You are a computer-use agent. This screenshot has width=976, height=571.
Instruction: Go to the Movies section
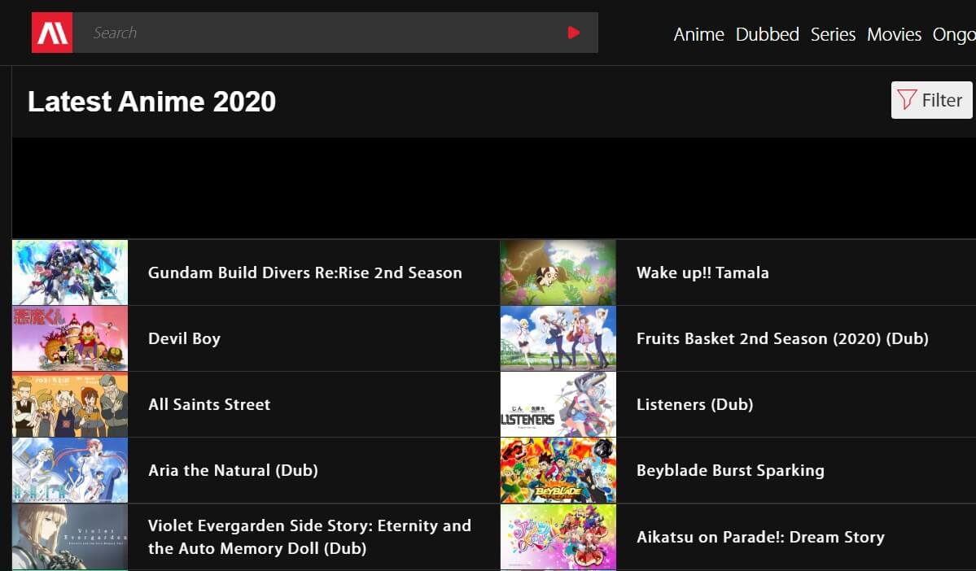tap(894, 34)
